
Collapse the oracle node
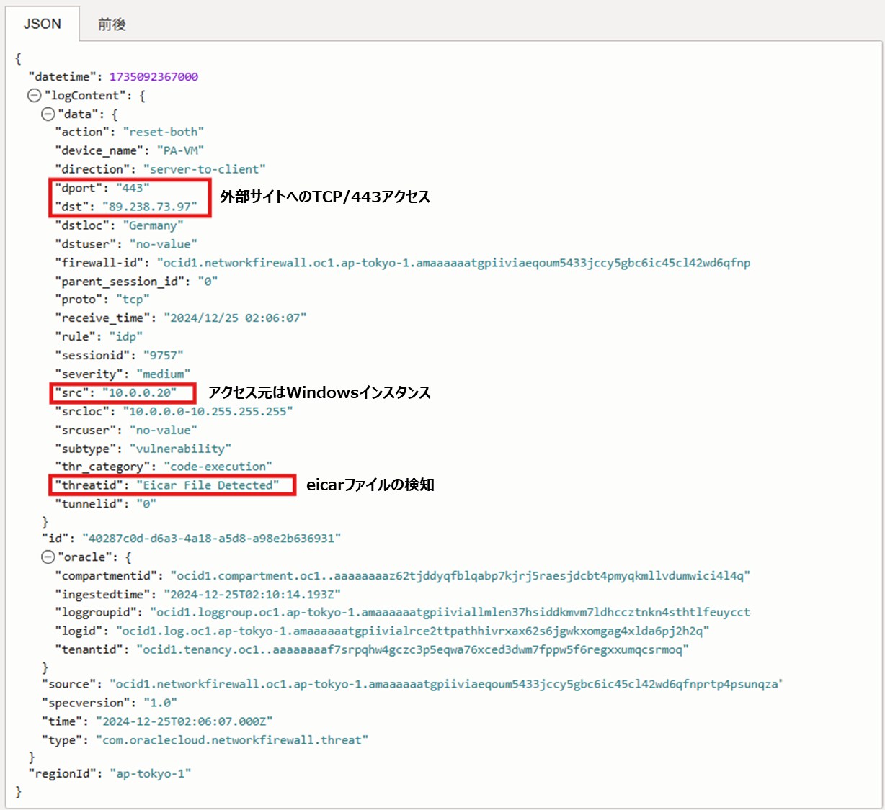click(48, 557)
